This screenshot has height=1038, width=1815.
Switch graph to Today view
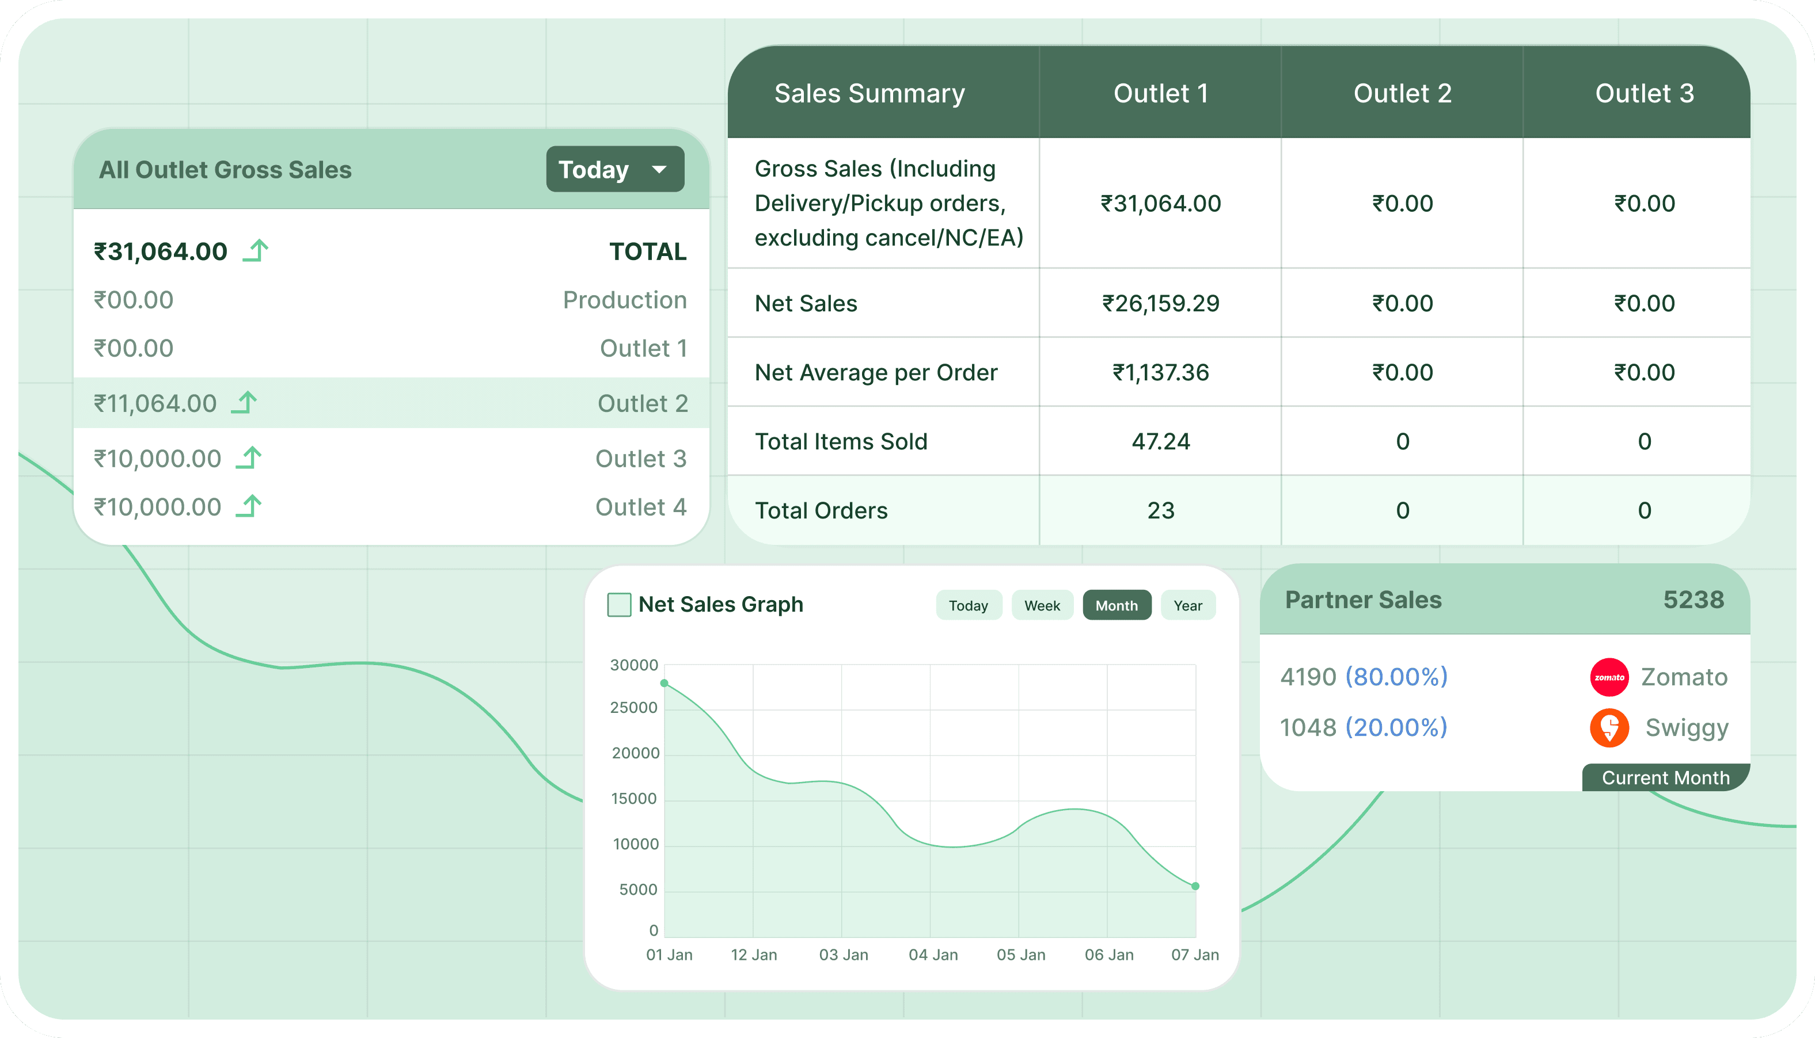968,605
